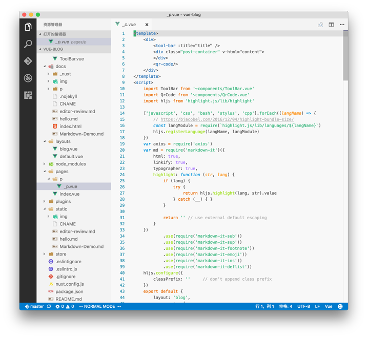Click the git sync icon in status bar
Viewport: 367px width, 338px height.
(49, 306)
